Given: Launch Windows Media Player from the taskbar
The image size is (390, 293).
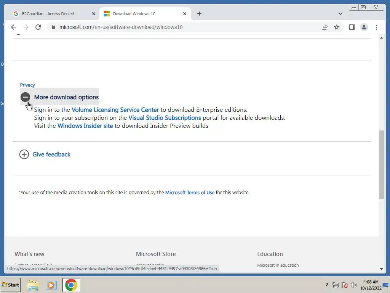Looking at the screenshot, I should point(51,285).
